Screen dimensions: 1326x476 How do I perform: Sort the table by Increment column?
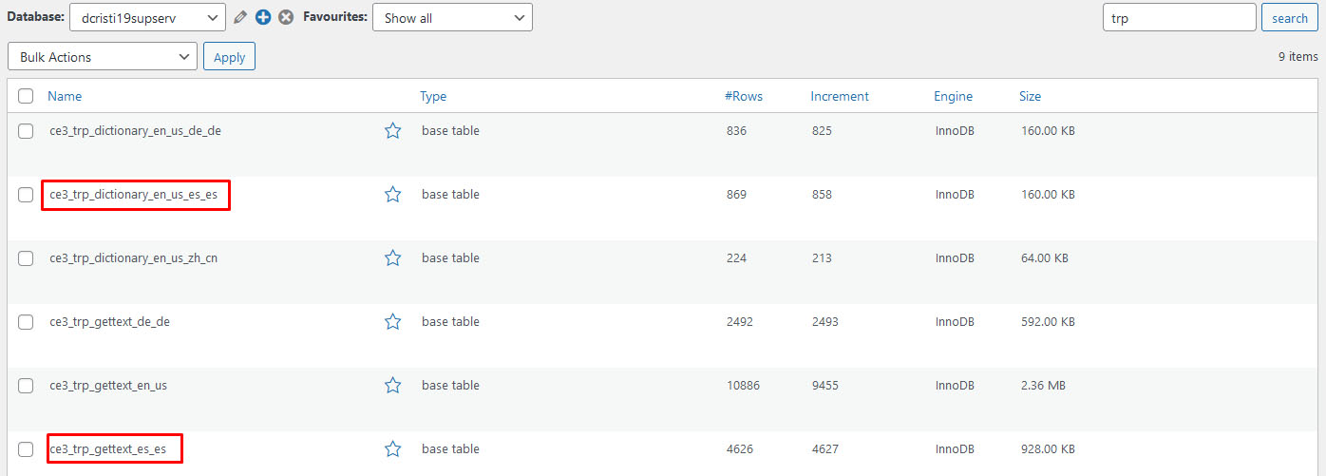(840, 96)
